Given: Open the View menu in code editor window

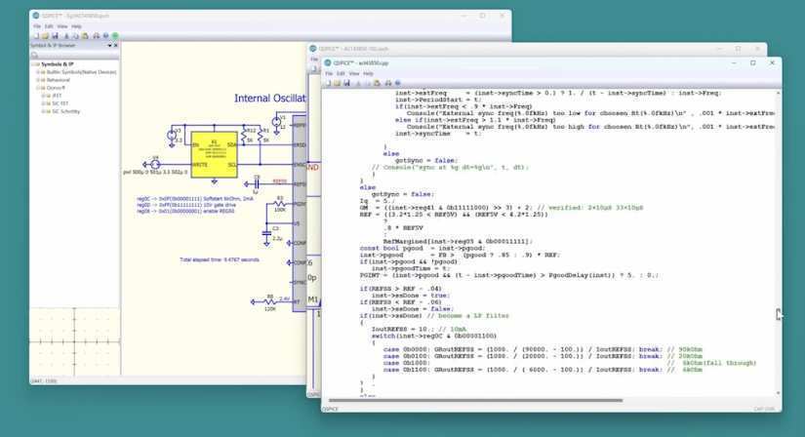Looking at the screenshot, I should point(354,73).
